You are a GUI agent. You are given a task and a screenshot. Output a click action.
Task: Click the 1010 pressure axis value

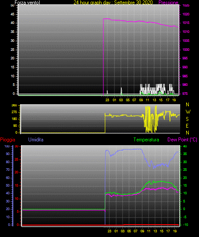tap(186, 32)
